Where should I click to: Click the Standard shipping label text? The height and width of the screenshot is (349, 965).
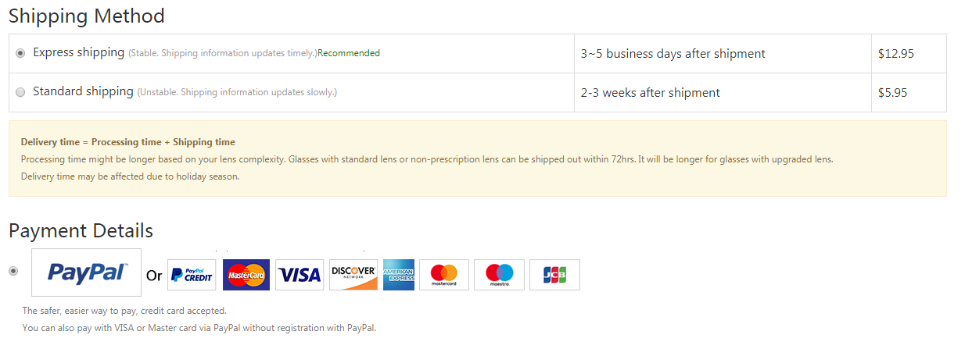pyautogui.click(x=83, y=91)
